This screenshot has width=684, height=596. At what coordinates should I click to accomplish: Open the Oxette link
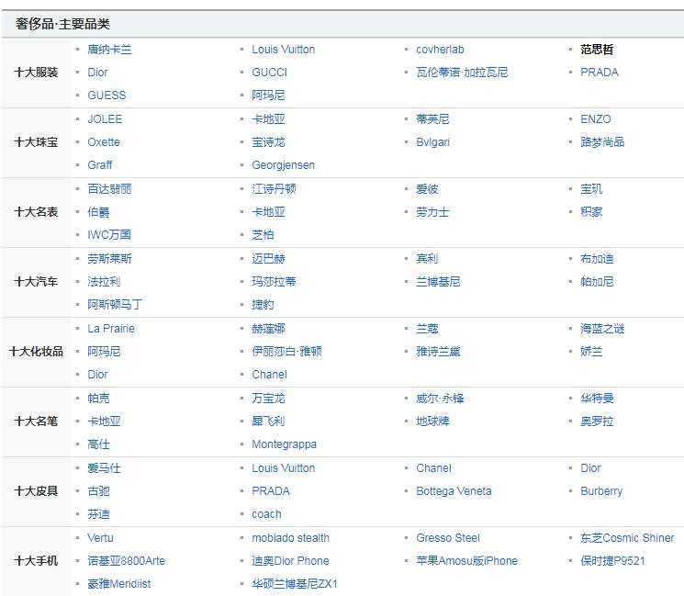pyautogui.click(x=104, y=142)
